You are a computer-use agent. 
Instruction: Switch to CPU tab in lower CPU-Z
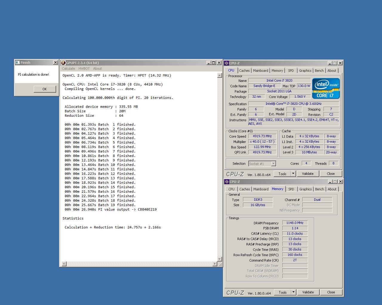232,189
